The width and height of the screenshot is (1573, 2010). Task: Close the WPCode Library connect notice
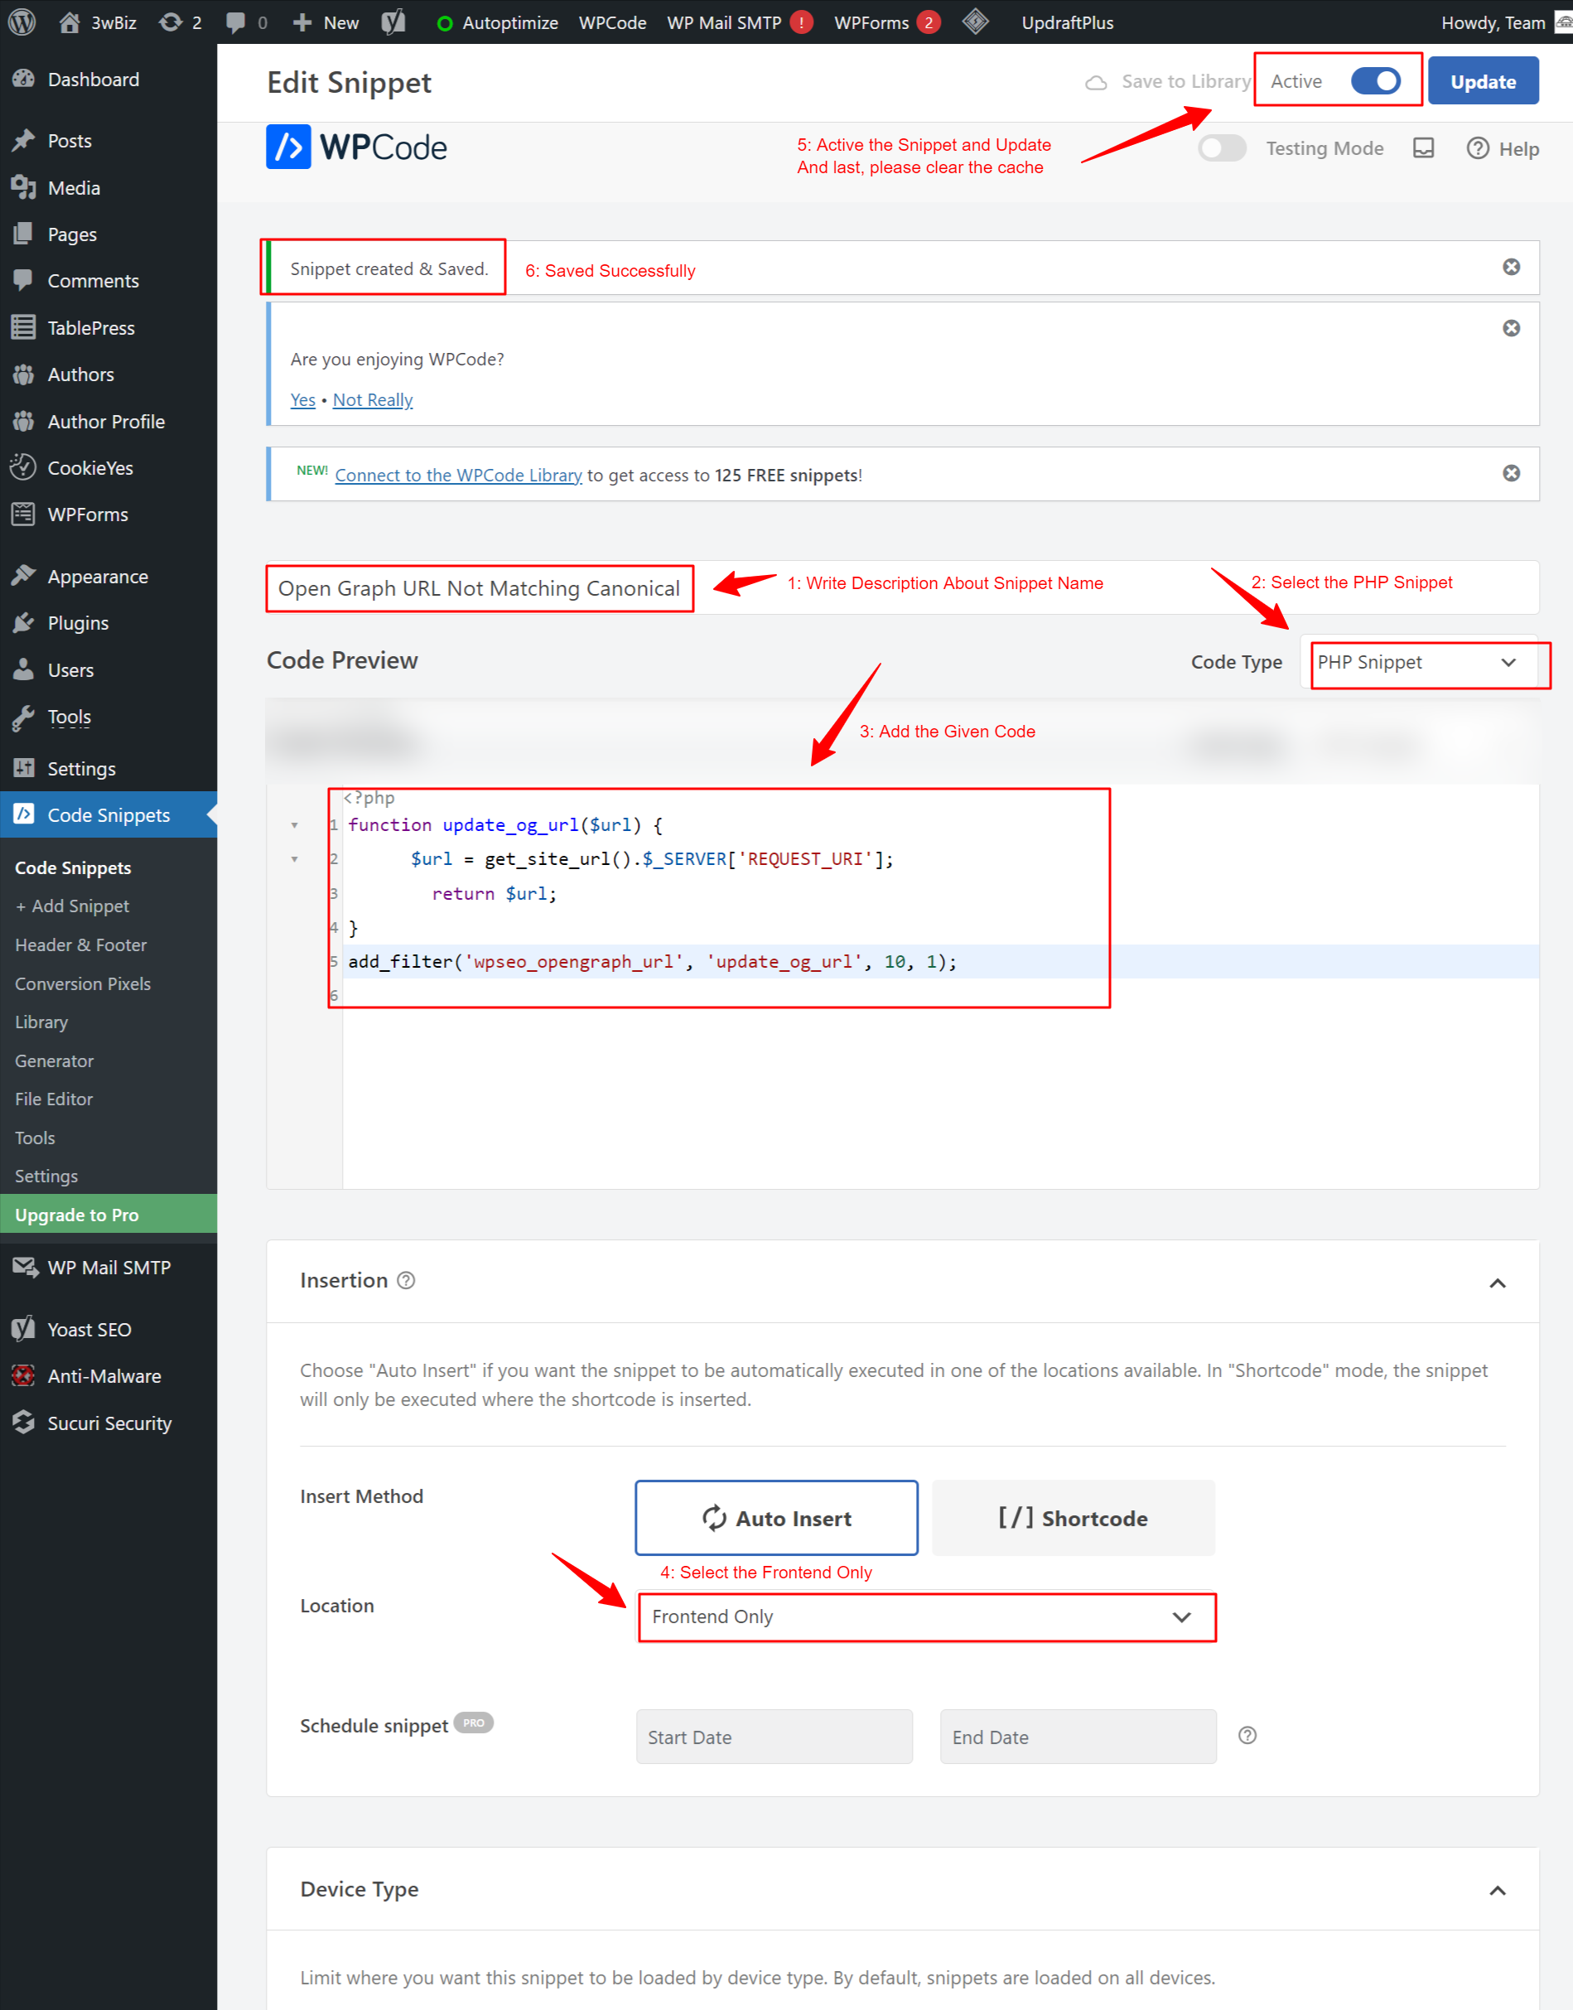click(x=1510, y=473)
